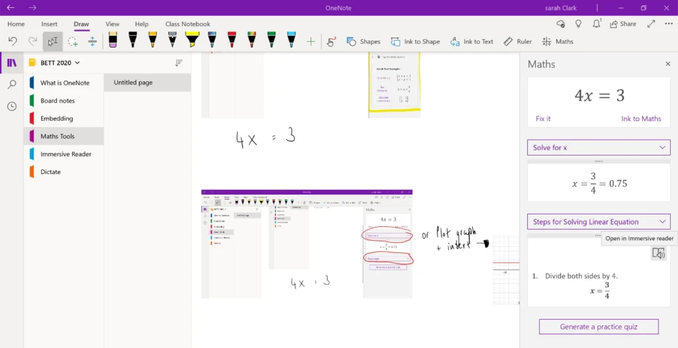The width and height of the screenshot is (678, 348).
Task: Switch to the Insert tab
Action: pyautogui.click(x=50, y=24)
